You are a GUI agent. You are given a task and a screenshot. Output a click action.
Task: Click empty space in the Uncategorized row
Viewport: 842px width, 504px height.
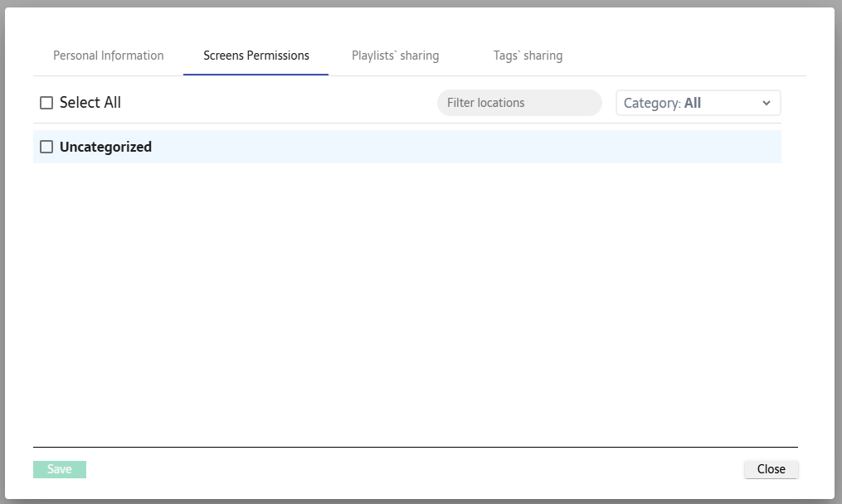465,147
